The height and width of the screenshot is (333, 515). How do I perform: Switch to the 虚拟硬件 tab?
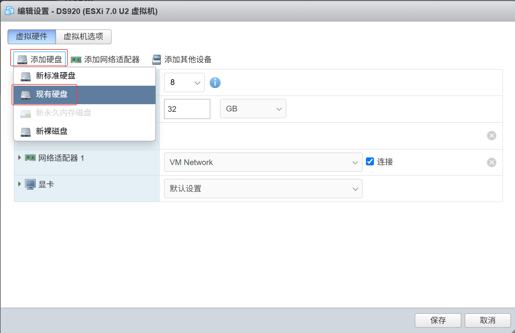tap(32, 37)
